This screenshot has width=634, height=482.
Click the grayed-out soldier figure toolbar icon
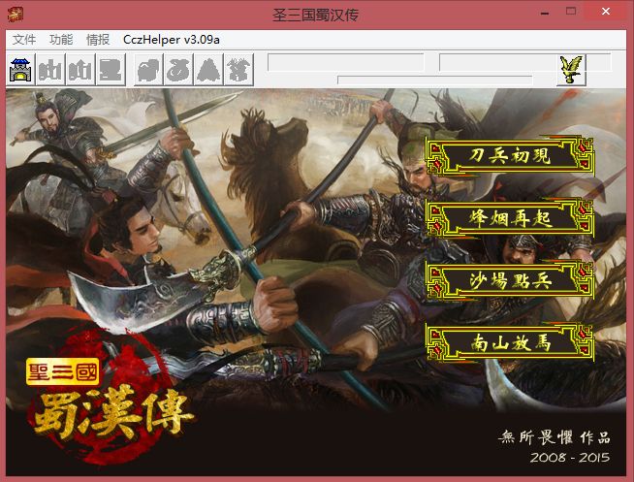(238, 70)
